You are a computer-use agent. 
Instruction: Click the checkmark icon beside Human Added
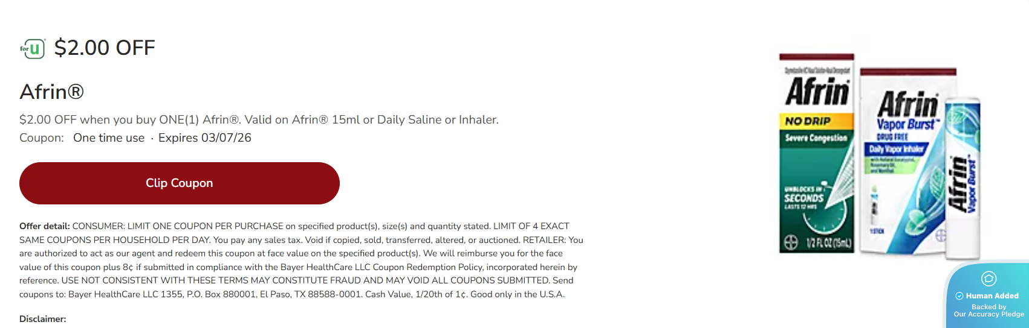click(959, 296)
